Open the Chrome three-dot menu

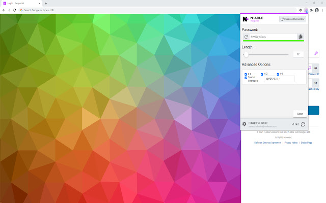[322, 10]
